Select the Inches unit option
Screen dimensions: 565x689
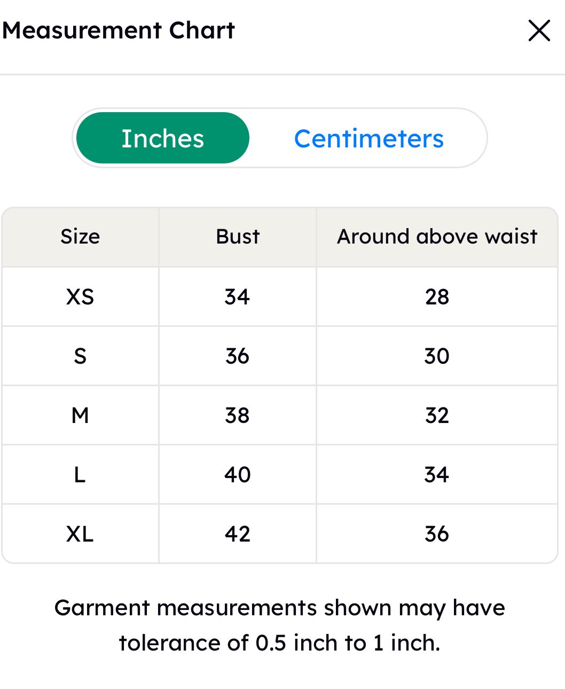(x=163, y=138)
